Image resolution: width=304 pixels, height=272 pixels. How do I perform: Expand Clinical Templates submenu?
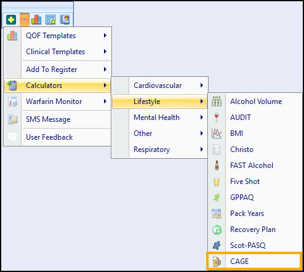point(58,52)
